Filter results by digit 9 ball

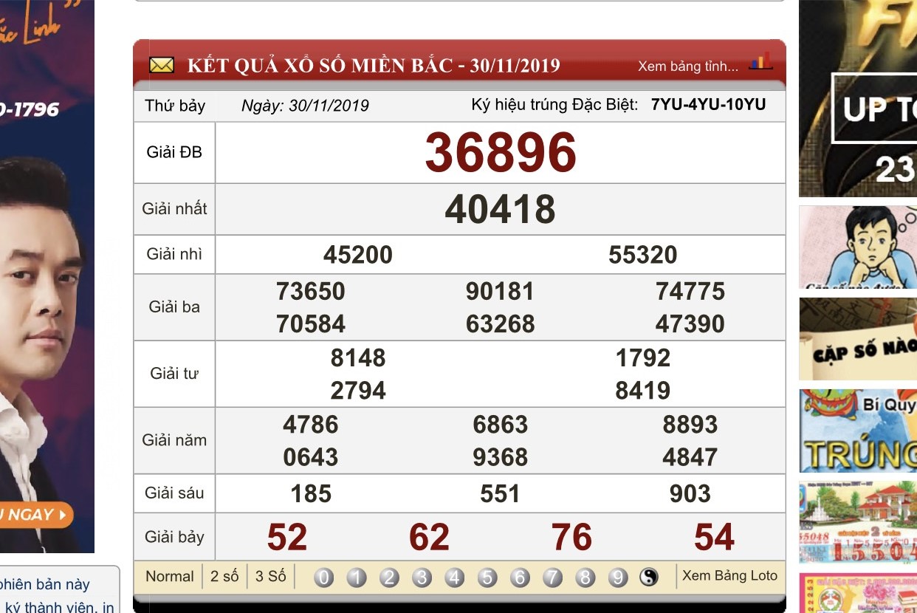click(618, 578)
